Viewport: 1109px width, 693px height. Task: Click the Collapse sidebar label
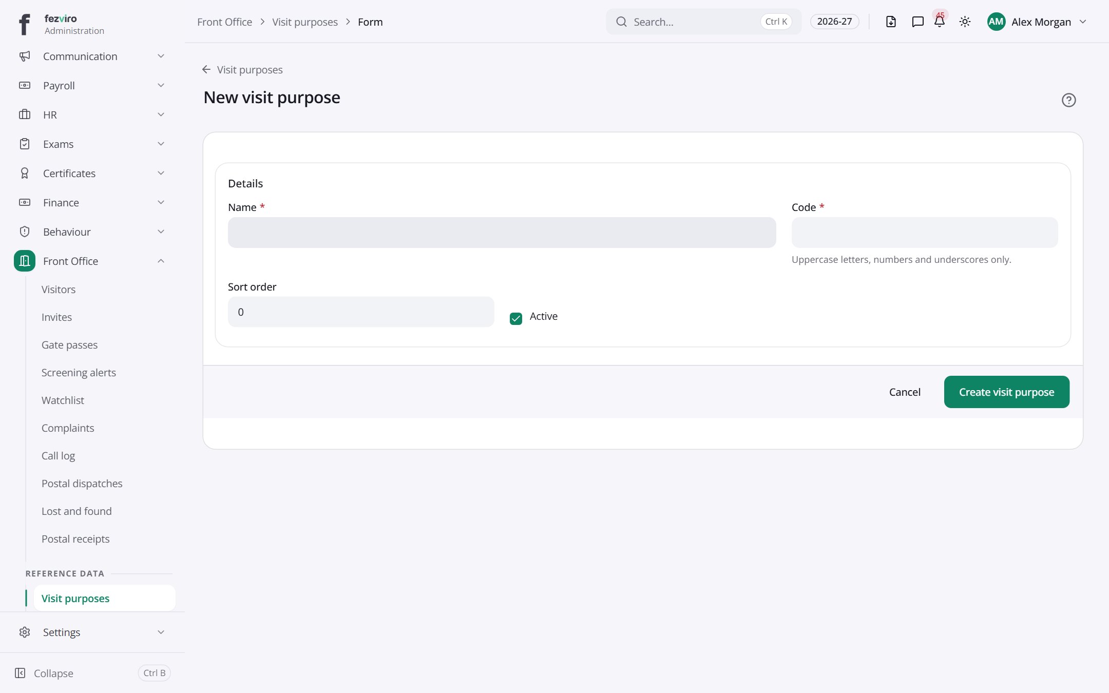point(53,673)
